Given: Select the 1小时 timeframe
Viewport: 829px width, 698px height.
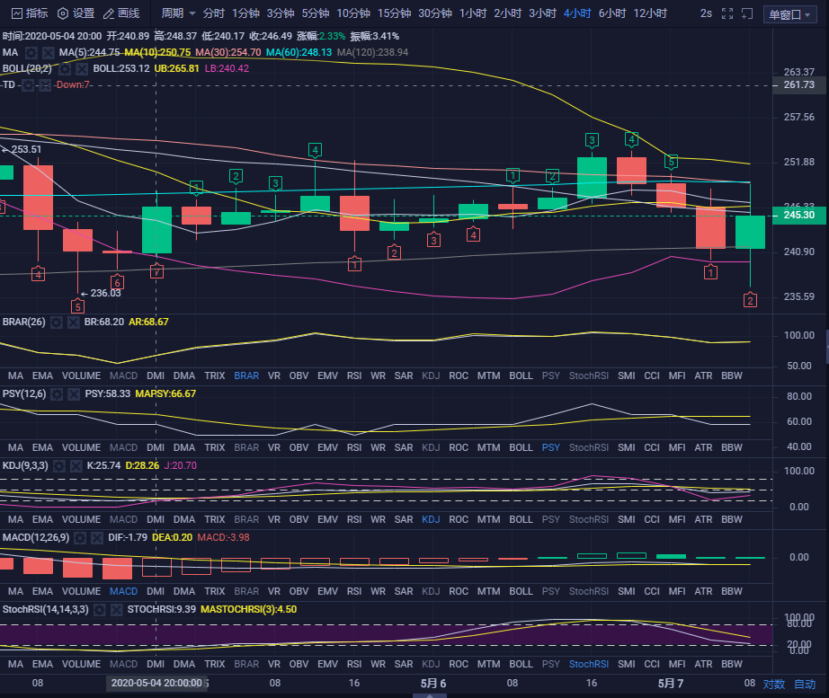Looking at the screenshot, I should 473,13.
